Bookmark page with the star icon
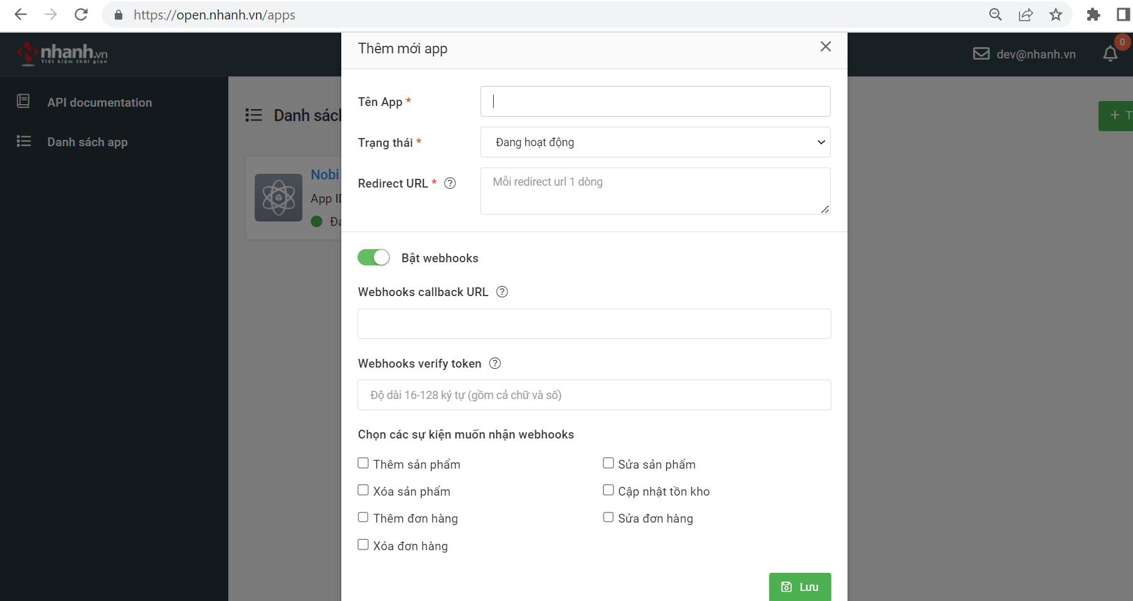1133x601 pixels. [x=1056, y=14]
